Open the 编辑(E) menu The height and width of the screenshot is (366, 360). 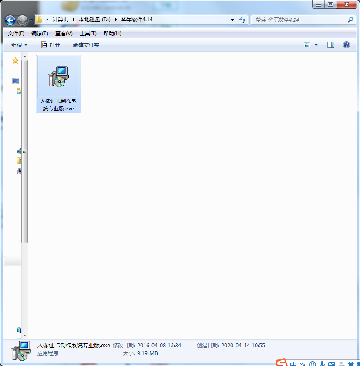[40, 33]
